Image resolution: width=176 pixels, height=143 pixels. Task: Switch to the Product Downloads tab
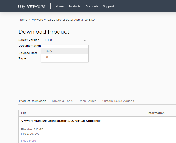point(32,101)
